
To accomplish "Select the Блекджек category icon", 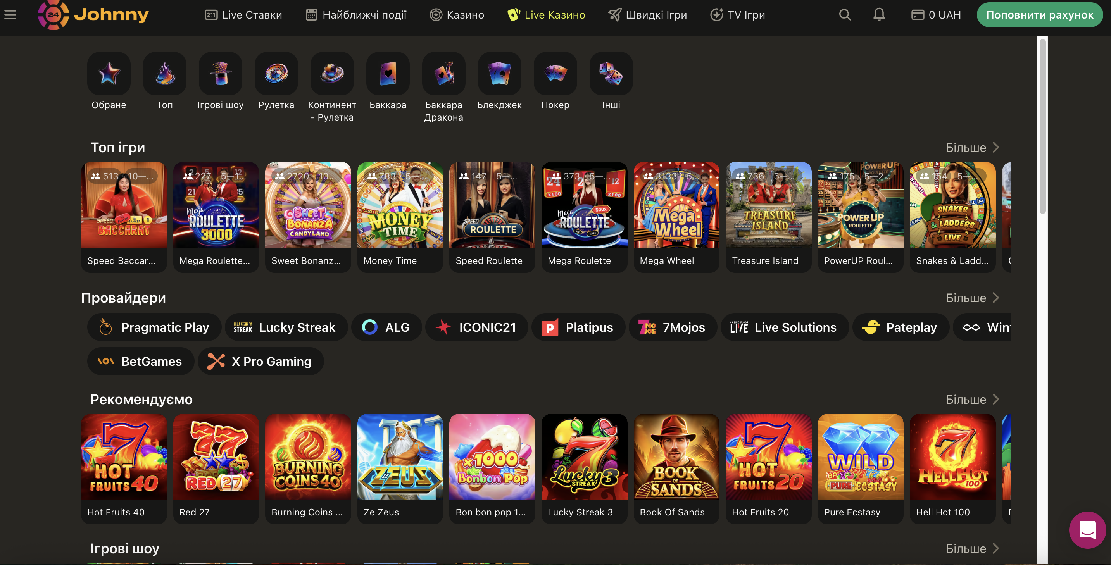I will point(499,73).
